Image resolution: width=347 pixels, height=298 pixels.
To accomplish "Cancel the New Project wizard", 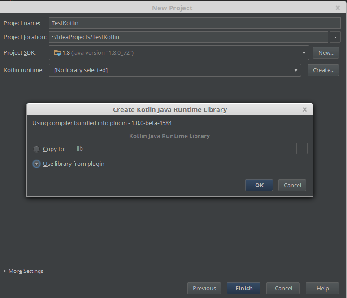I will (283, 288).
